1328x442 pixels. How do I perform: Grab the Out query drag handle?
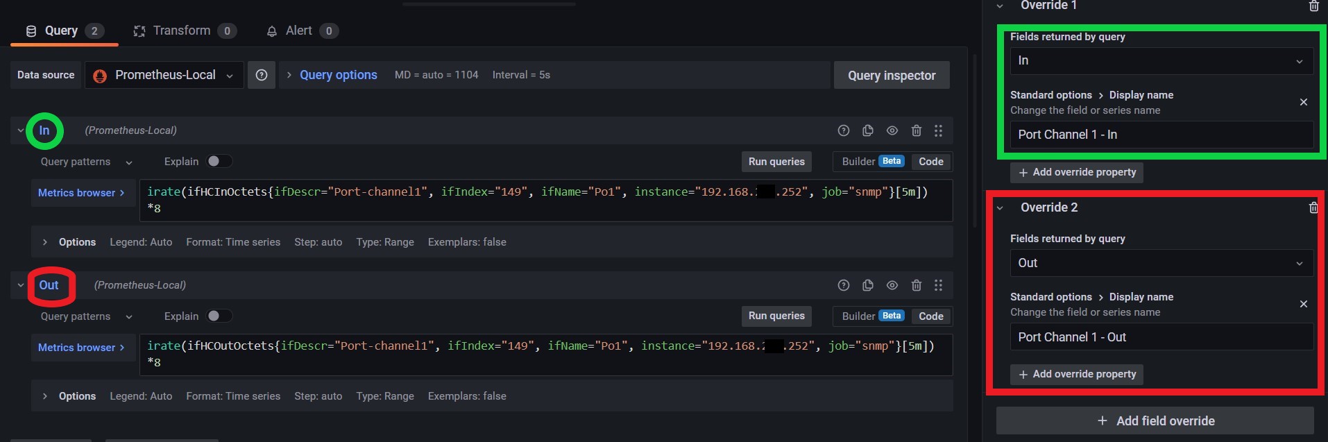[x=938, y=285]
